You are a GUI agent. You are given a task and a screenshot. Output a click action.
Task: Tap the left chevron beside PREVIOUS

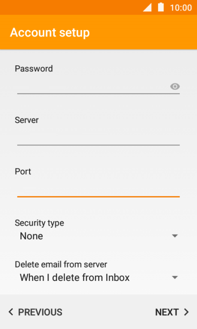(x=11, y=312)
